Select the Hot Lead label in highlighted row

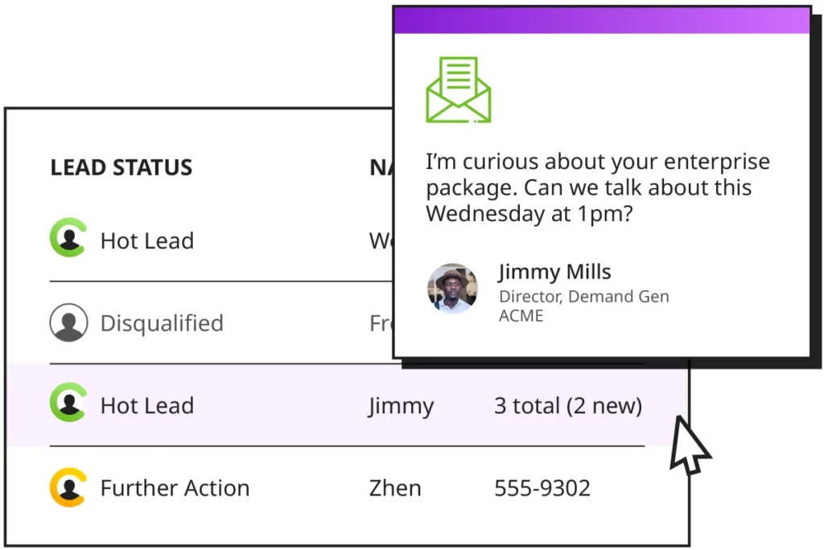(x=147, y=405)
